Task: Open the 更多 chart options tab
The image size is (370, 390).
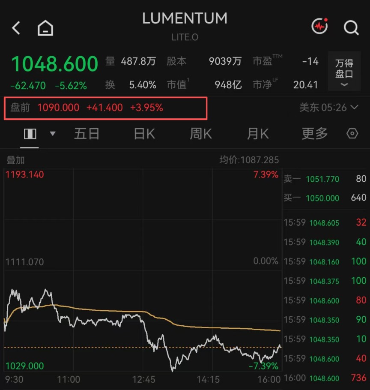Action: pyautogui.click(x=315, y=134)
